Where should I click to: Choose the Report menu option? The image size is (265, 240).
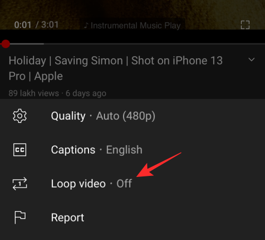(132, 217)
